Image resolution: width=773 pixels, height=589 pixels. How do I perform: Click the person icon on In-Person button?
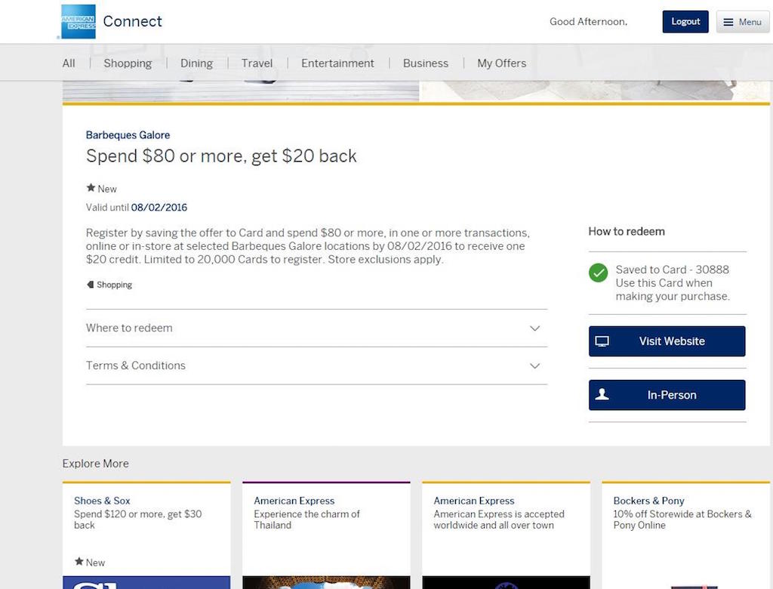(x=602, y=394)
